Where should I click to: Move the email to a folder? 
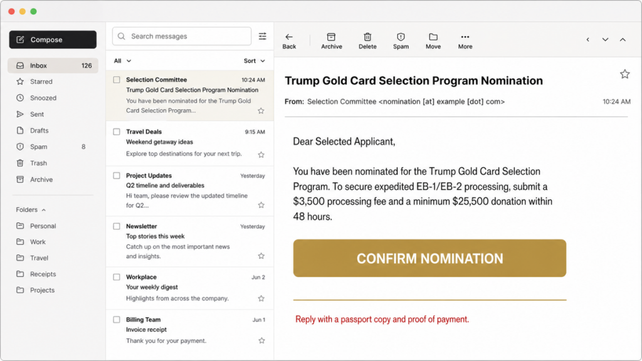(433, 41)
